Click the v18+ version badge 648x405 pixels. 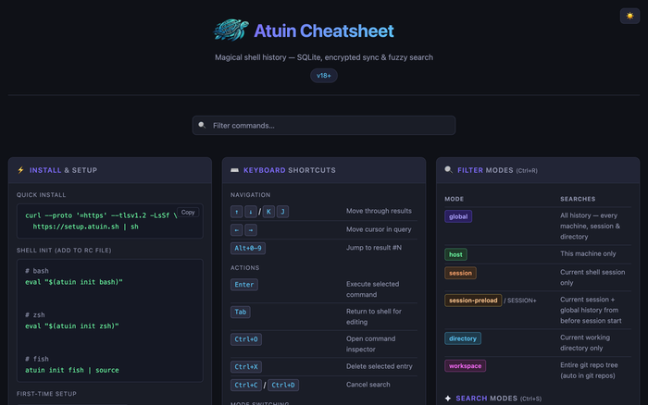[x=324, y=76]
